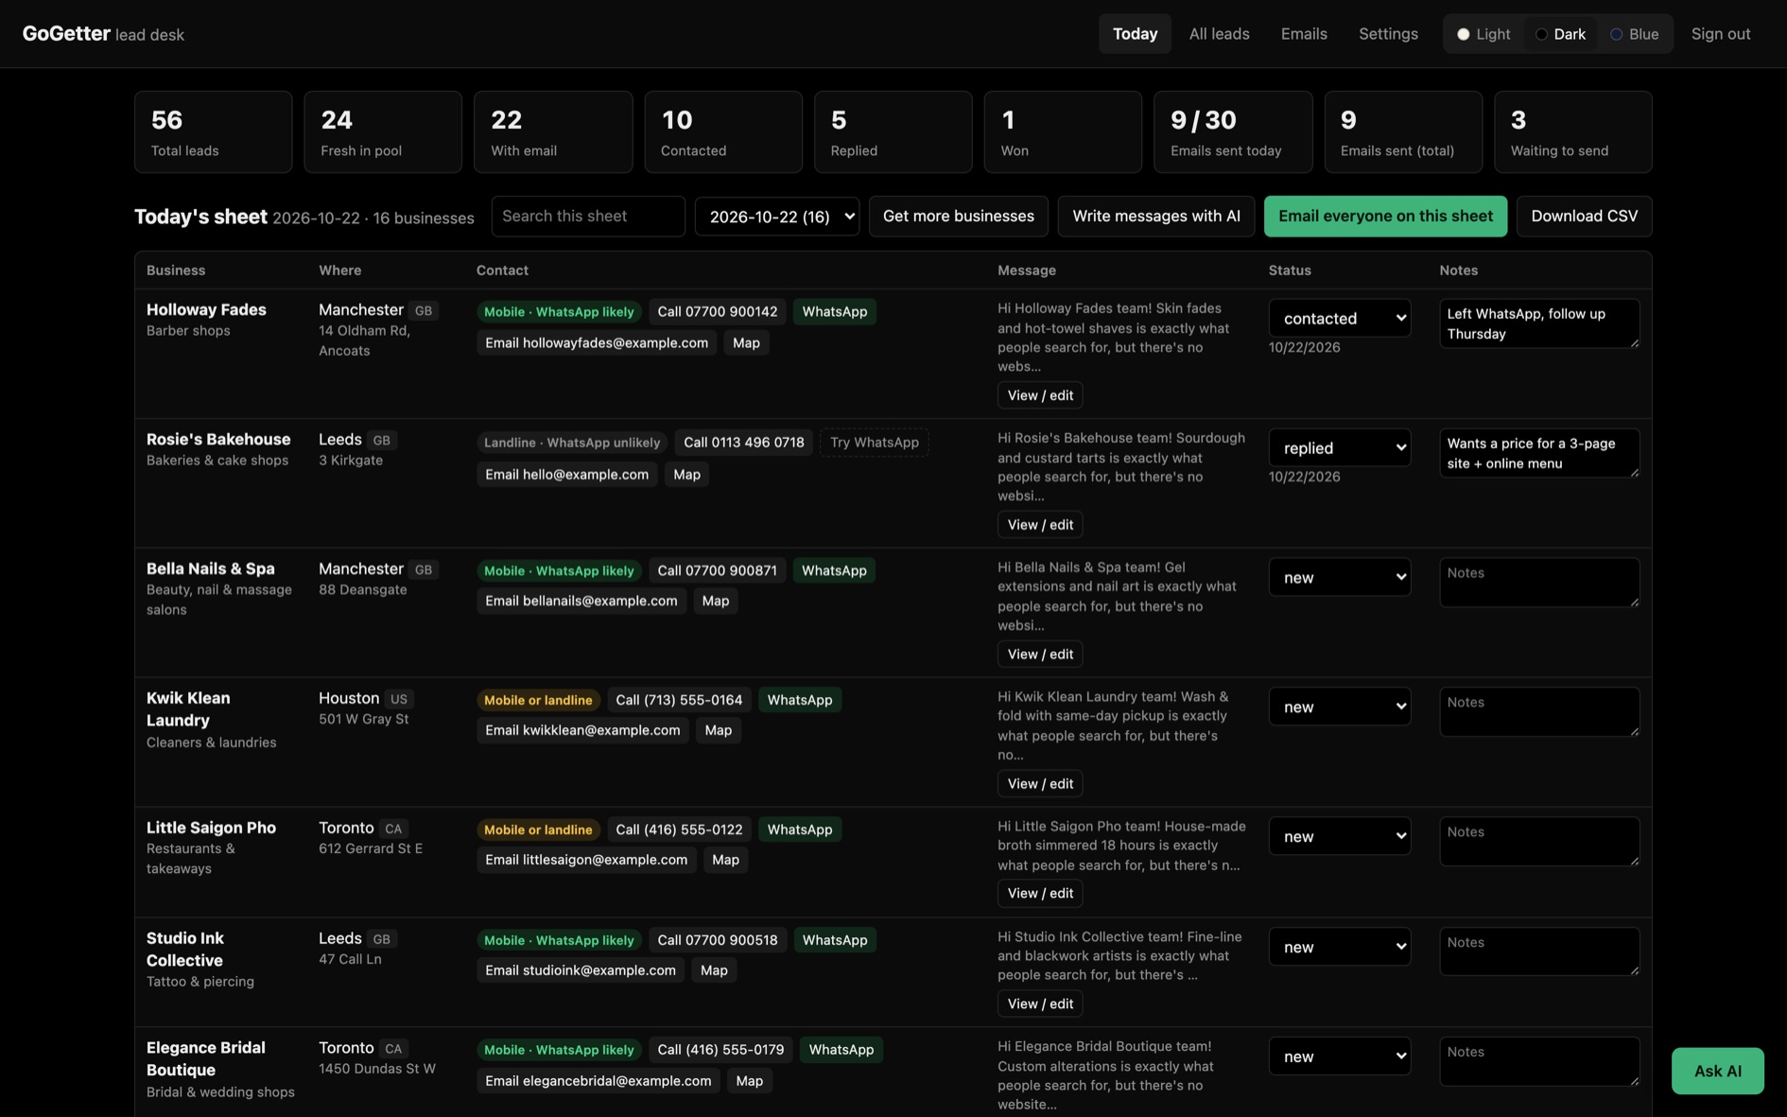Open the Emails tab

click(x=1304, y=34)
